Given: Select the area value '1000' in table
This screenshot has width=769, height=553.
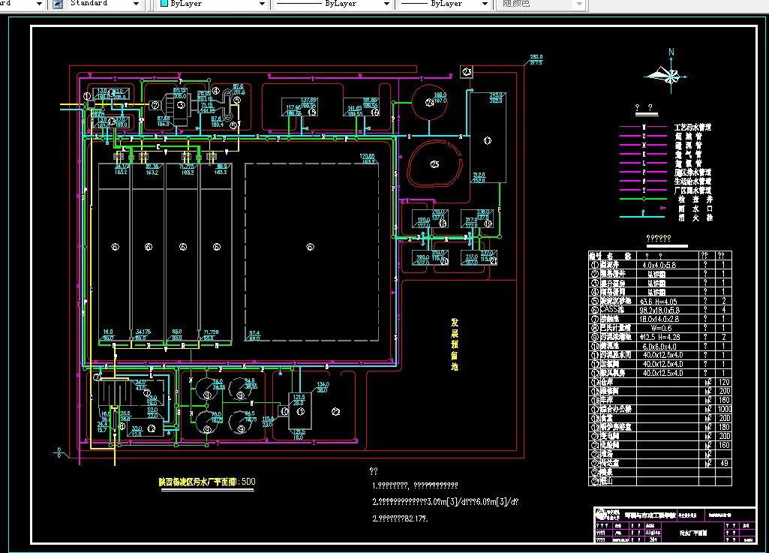Looking at the screenshot, I should (725, 409).
